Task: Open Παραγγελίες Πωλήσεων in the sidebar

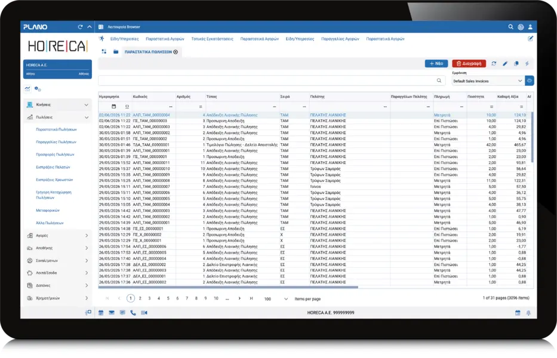Action: click(x=56, y=142)
